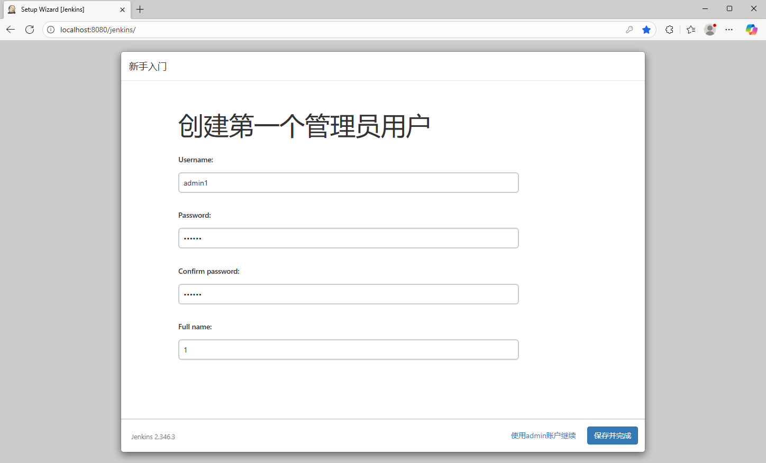This screenshot has width=766, height=463.
Task: Open a new browser tab
Action: pos(140,10)
